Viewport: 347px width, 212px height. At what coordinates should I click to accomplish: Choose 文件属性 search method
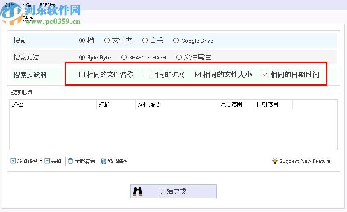click(x=179, y=57)
